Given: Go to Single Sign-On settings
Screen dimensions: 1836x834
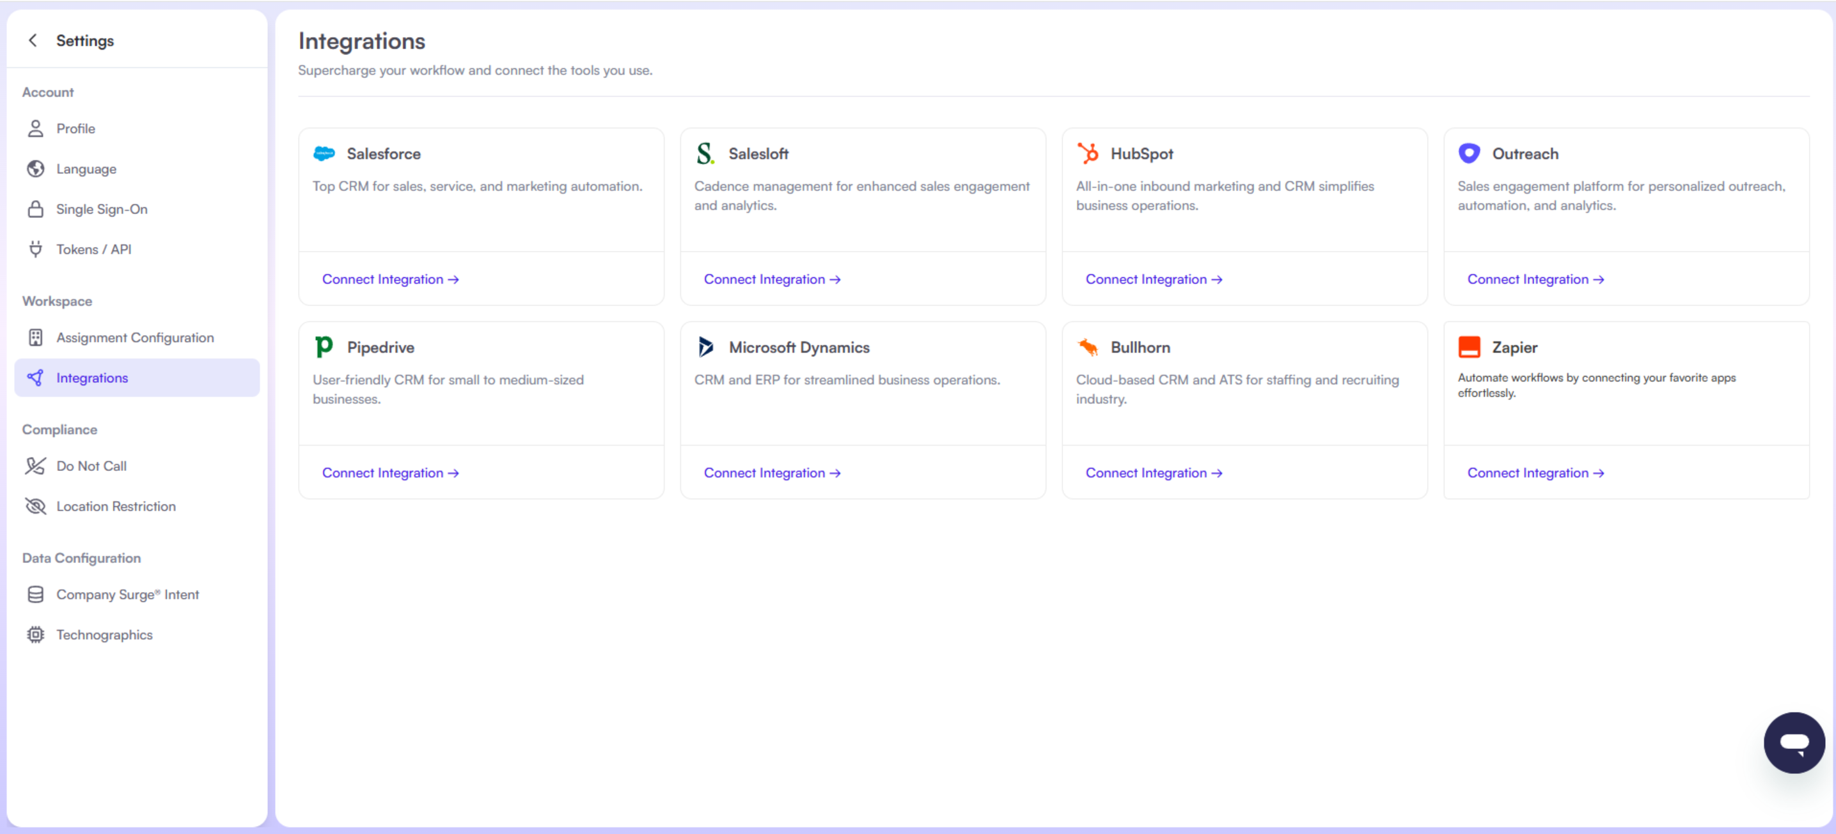Looking at the screenshot, I should coord(102,210).
